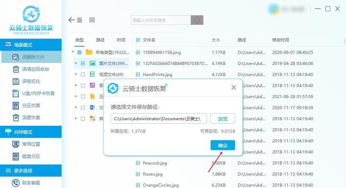
Task: Uncheck the 图片文件 checkbox
Action: [x=83, y=63]
